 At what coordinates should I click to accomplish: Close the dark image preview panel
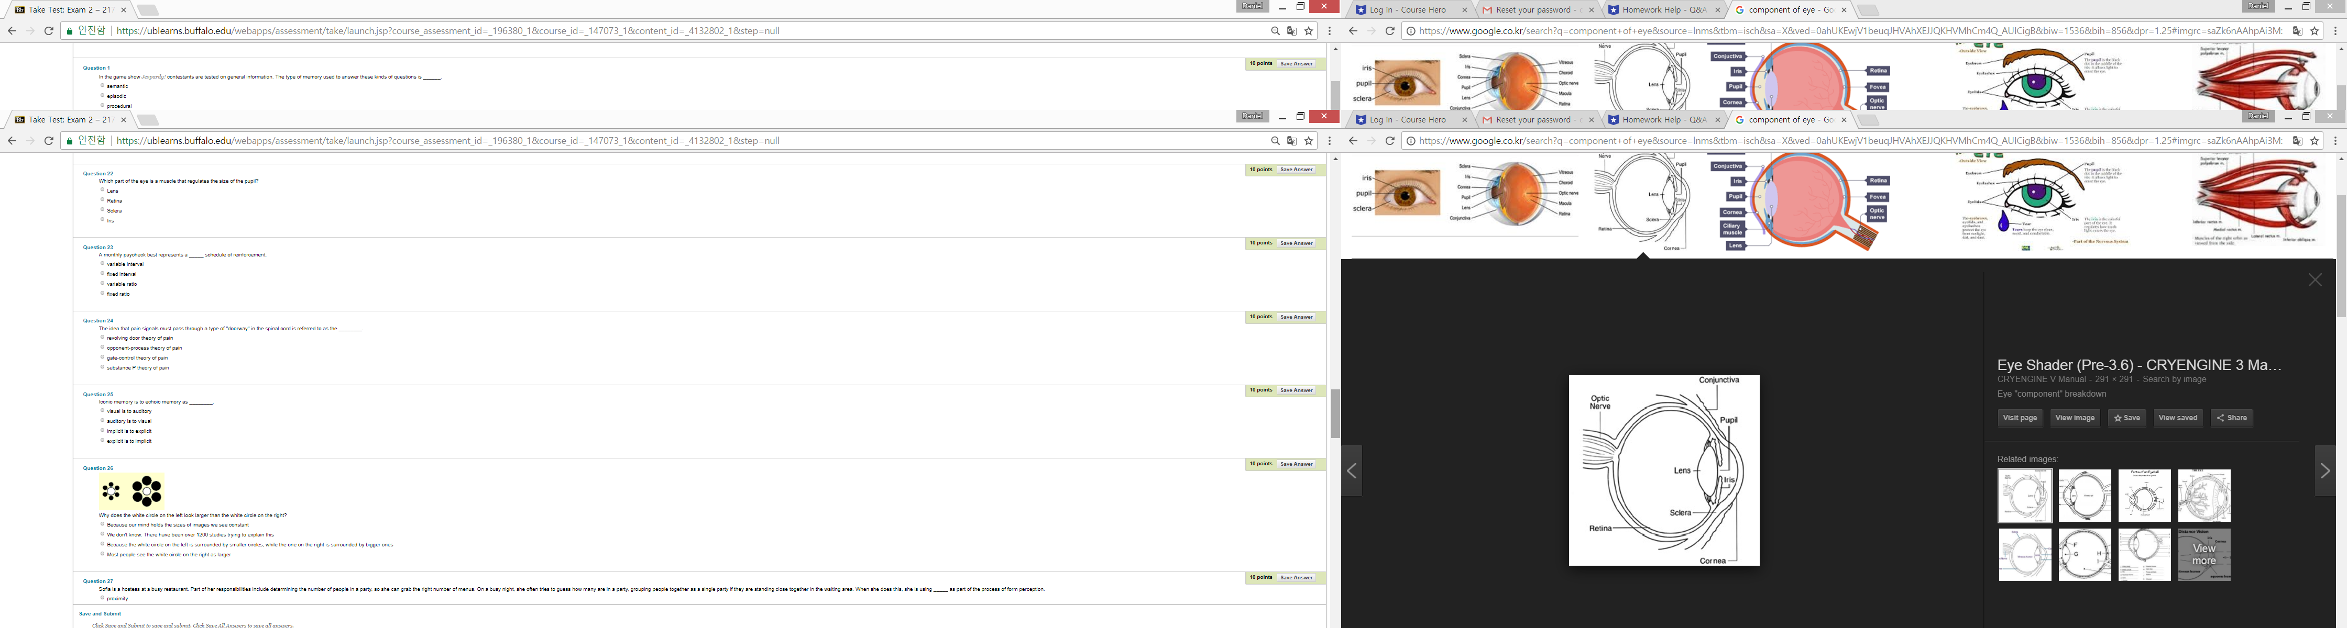(2315, 281)
